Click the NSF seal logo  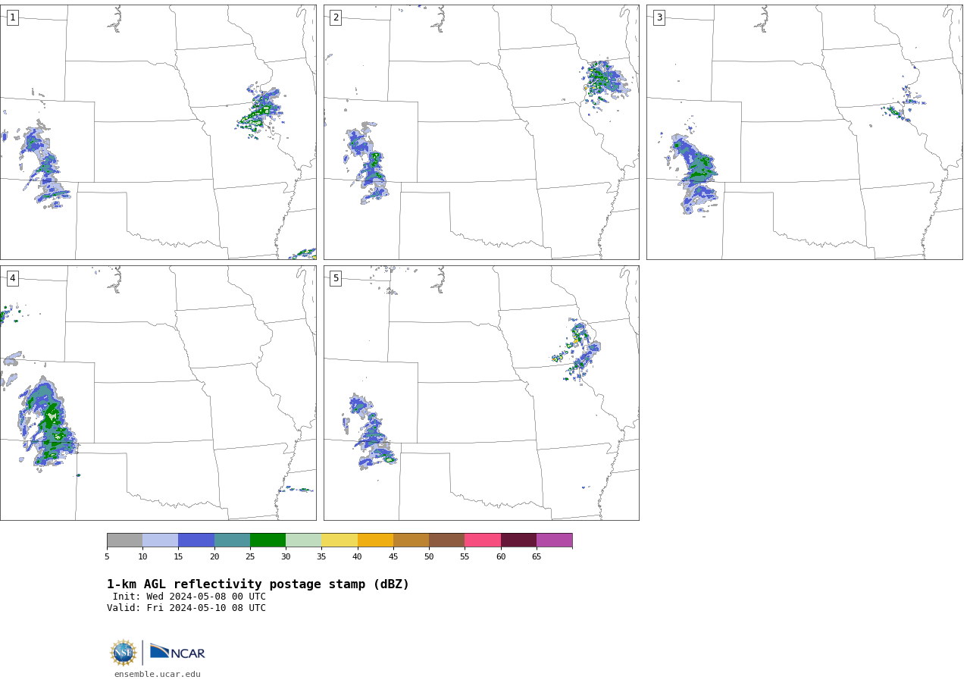[x=124, y=653]
